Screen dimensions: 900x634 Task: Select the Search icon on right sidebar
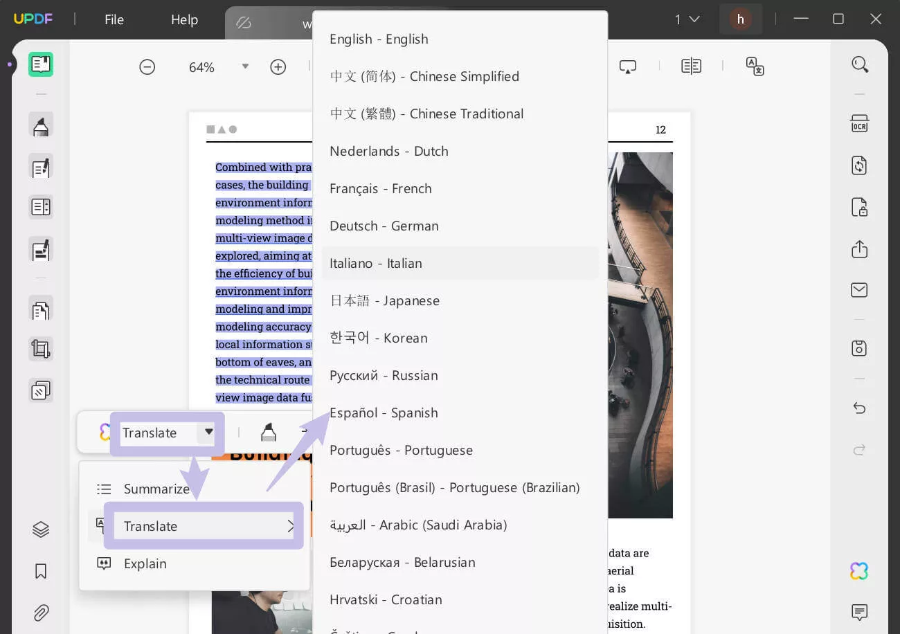coord(860,64)
